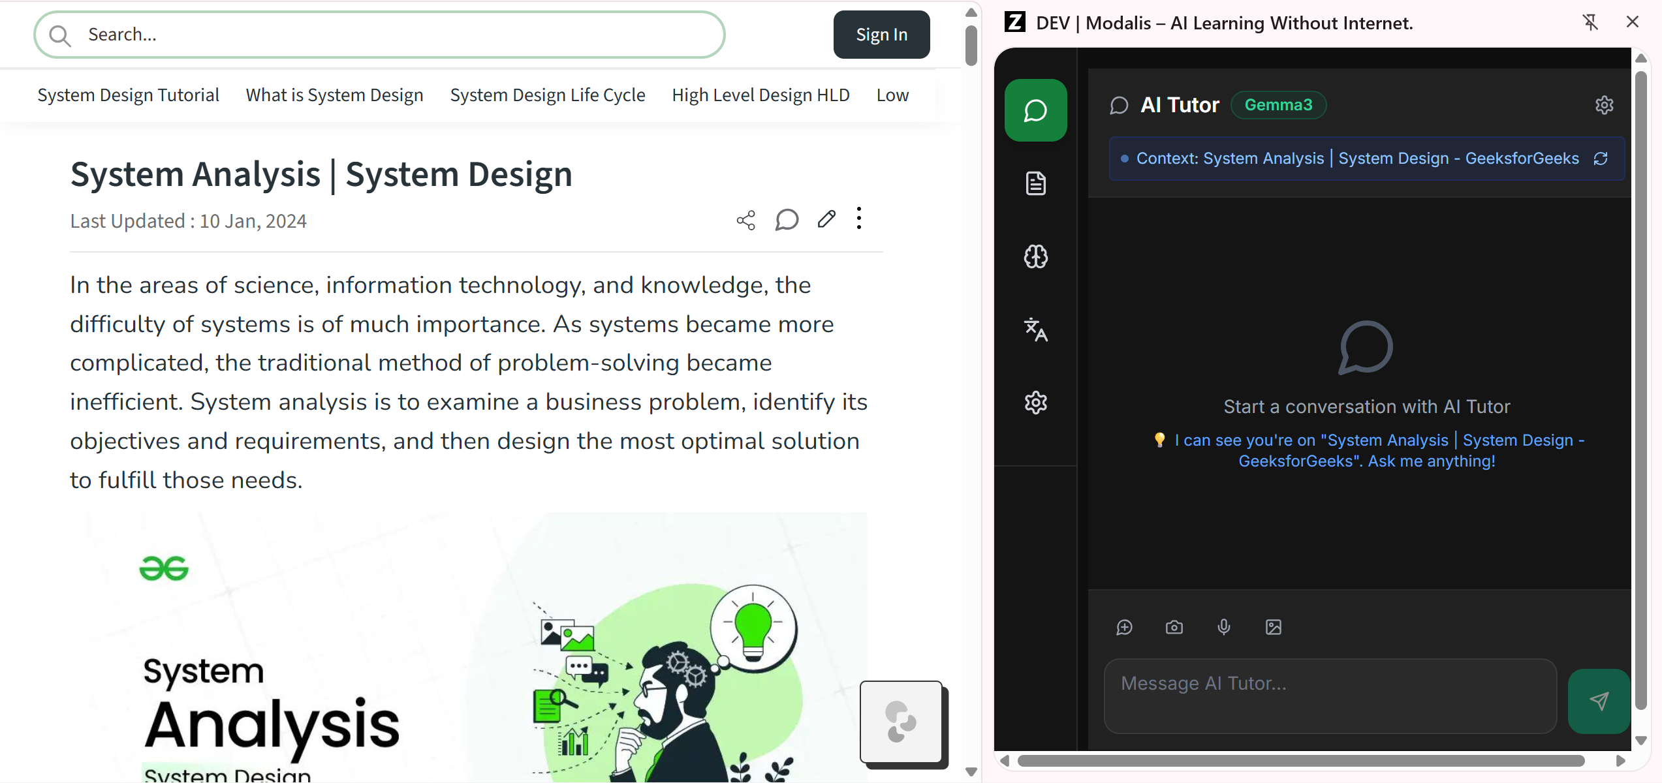Open the three-dot article options menu
The height and width of the screenshot is (783, 1662).
(859, 219)
